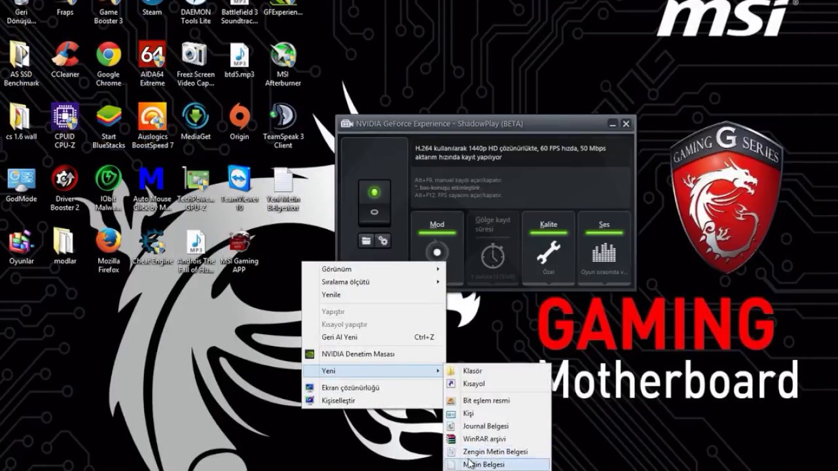Open ShadowPlay settings gears button
The width and height of the screenshot is (838, 471).
(x=382, y=241)
